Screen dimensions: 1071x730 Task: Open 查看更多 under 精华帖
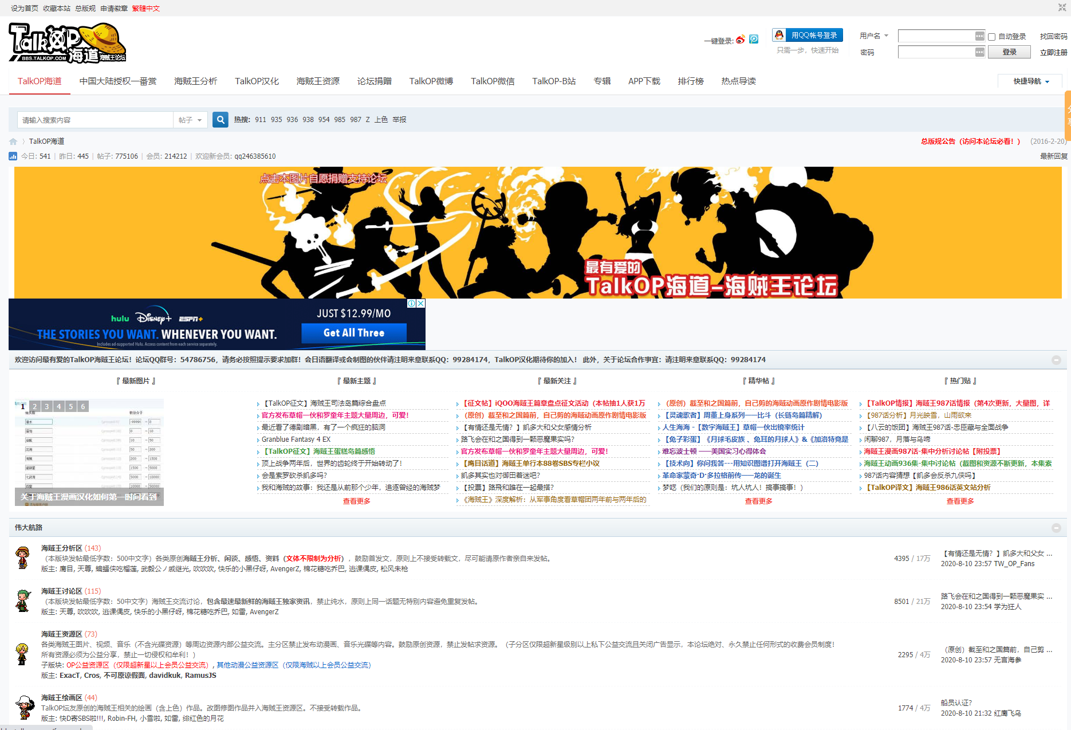(758, 501)
